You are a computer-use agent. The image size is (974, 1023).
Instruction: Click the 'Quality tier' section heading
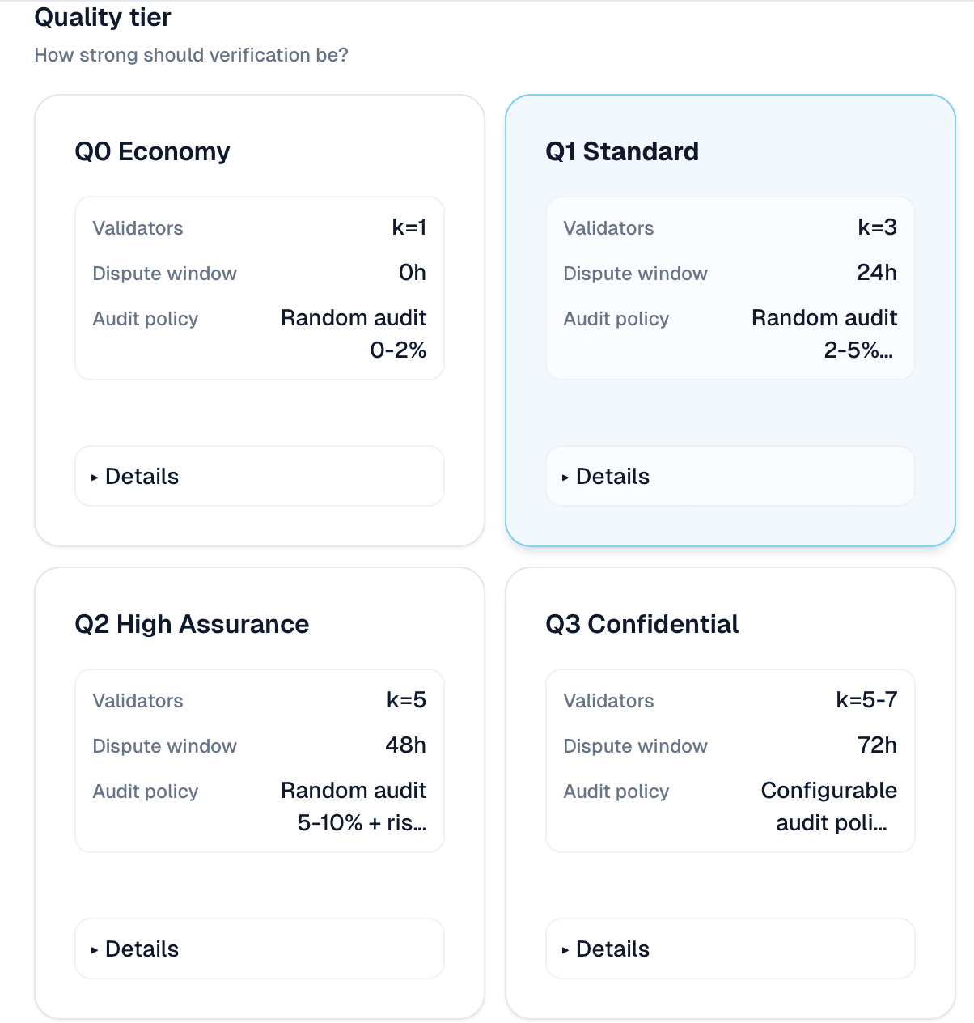pos(103,17)
